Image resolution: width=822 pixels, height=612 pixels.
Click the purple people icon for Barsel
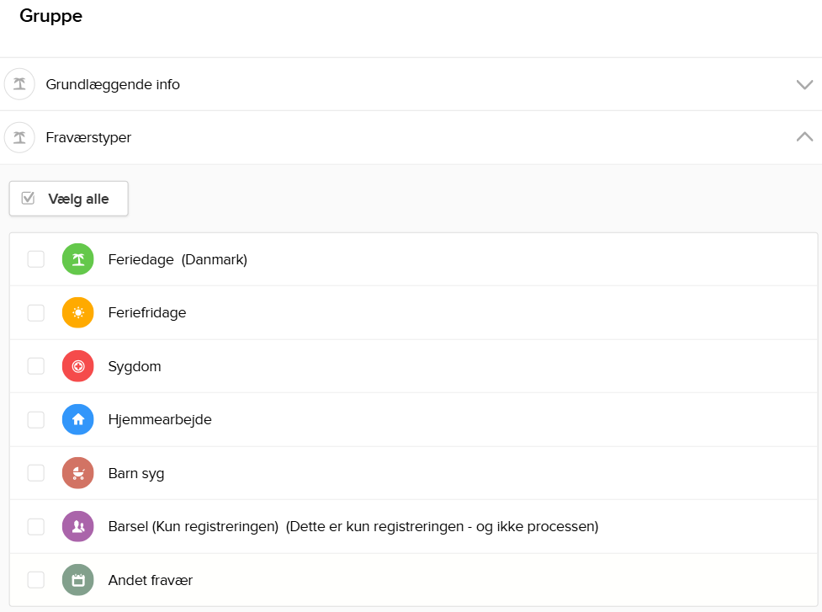coord(77,525)
